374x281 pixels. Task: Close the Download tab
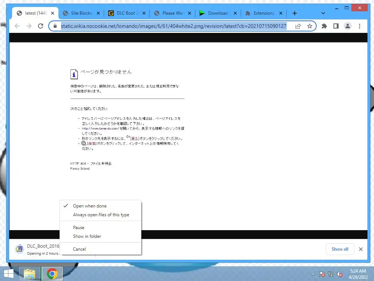pos(235,13)
